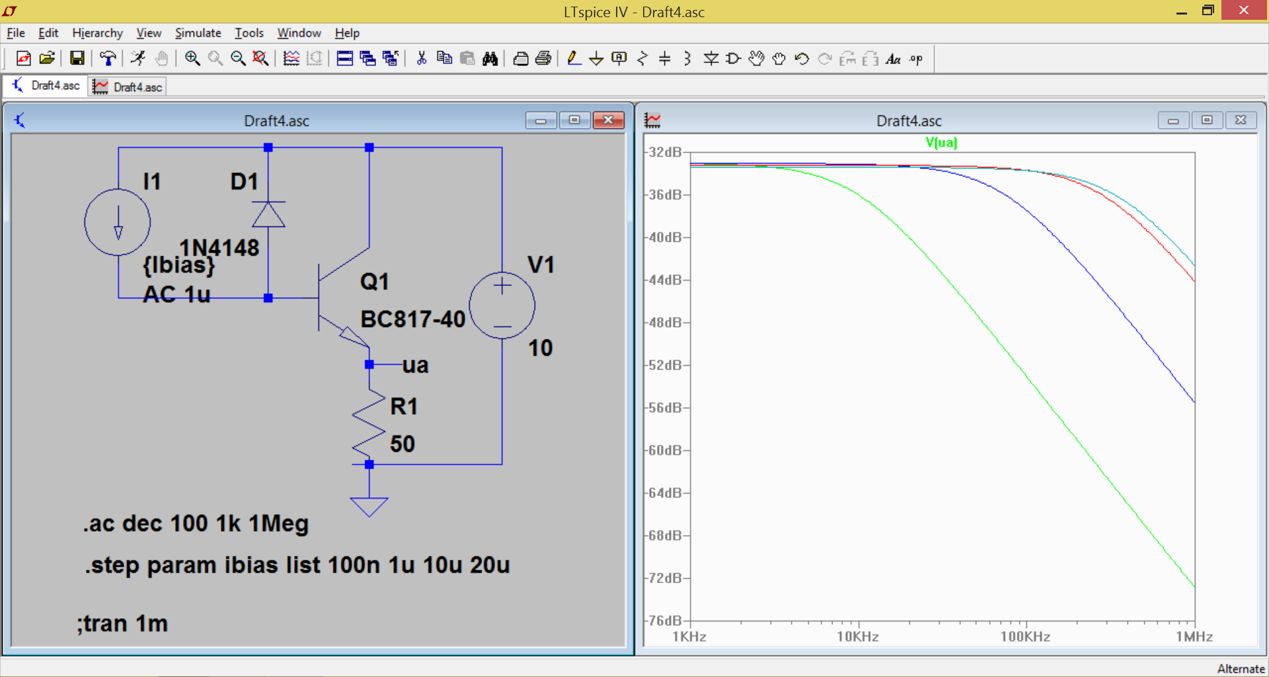Open the Edit menu
Screen dimensions: 1269x677
[48, 32]
